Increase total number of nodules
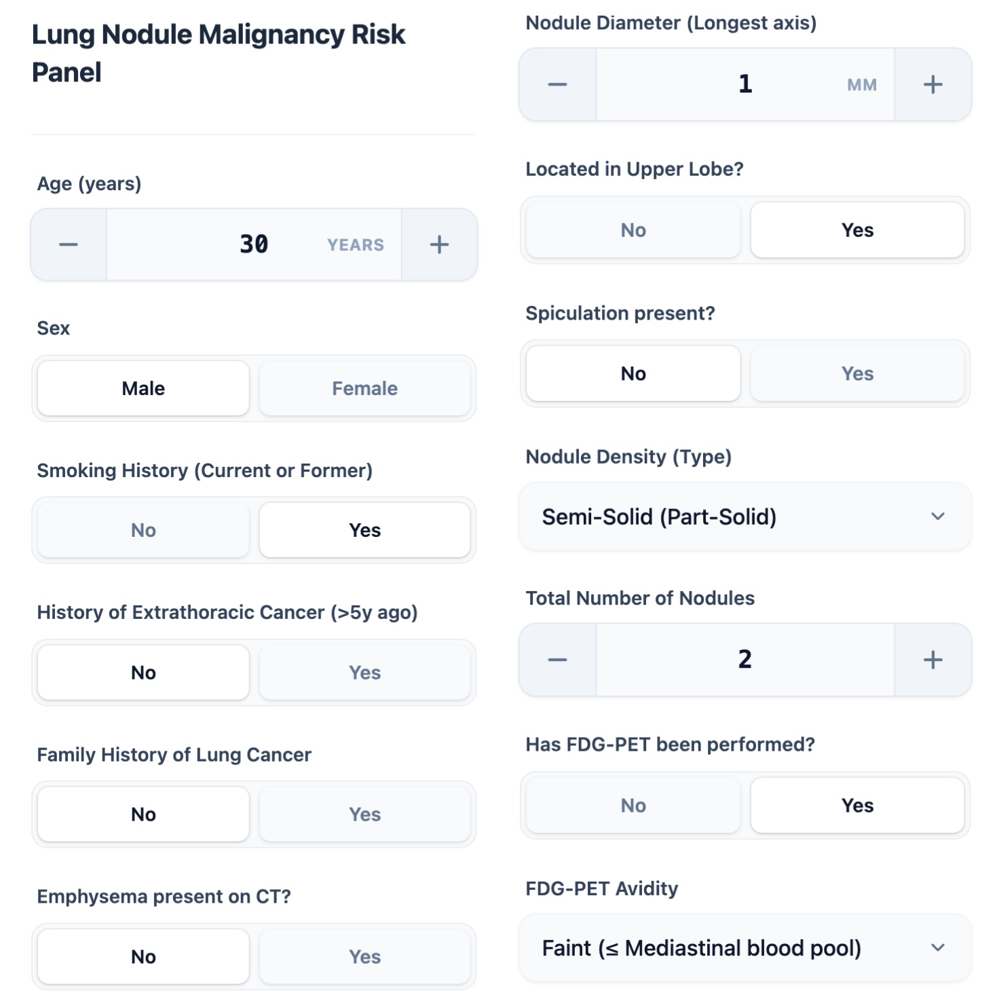 (x=933, y=660)
